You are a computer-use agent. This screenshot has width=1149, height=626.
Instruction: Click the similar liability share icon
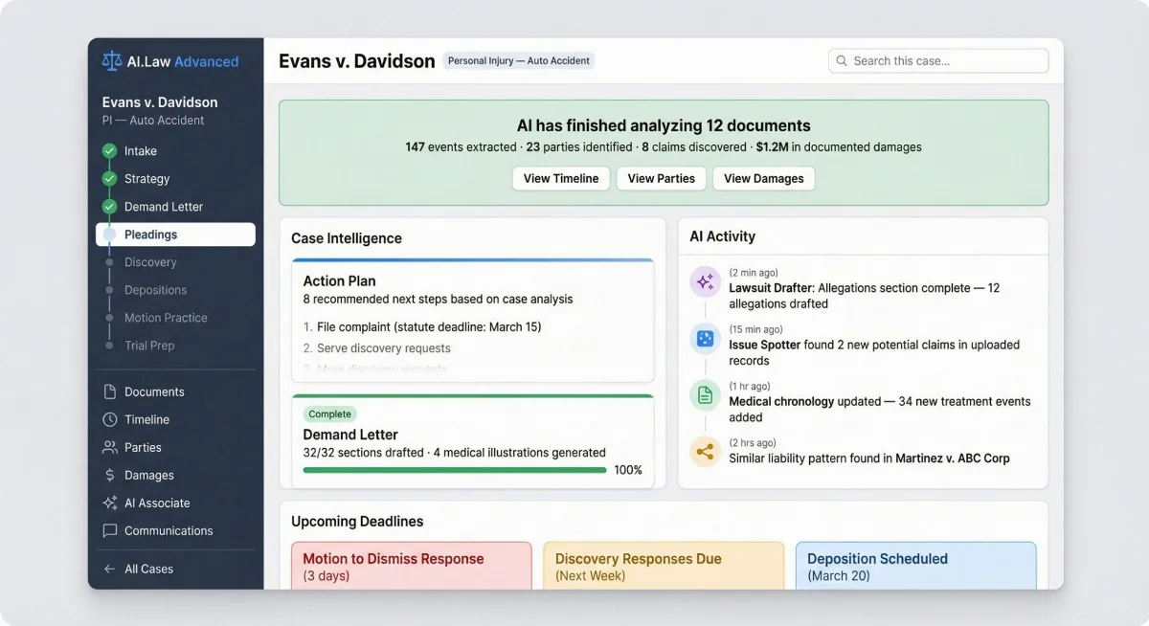tap(706, 451)
